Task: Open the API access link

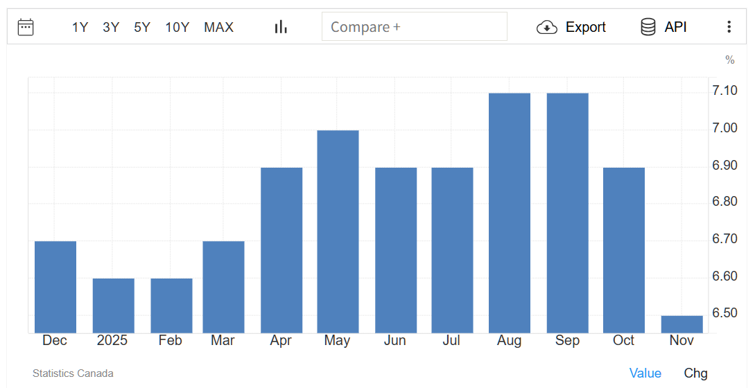Action: pyautogui.click(x=675, y=27)
